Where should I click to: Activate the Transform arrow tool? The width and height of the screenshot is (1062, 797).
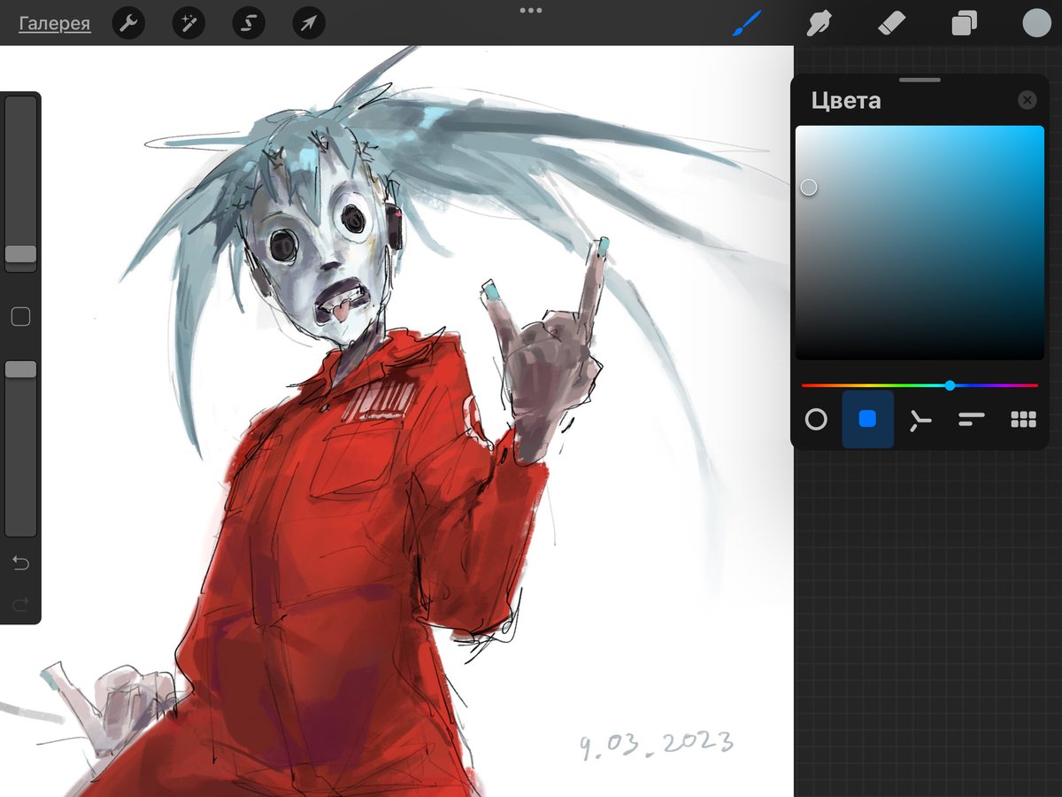(308, 24)
